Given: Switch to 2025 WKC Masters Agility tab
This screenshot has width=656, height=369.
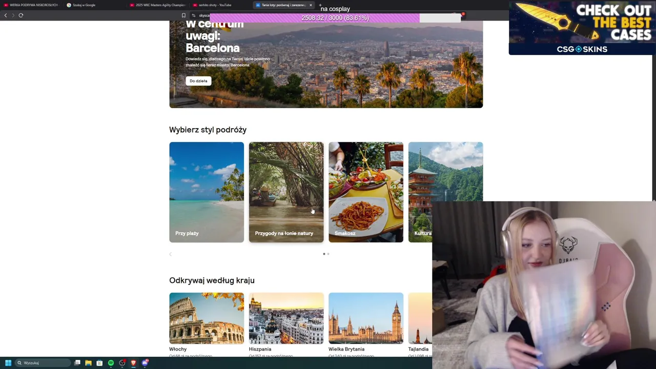Looking at the screenshot, I should [158, 5].
